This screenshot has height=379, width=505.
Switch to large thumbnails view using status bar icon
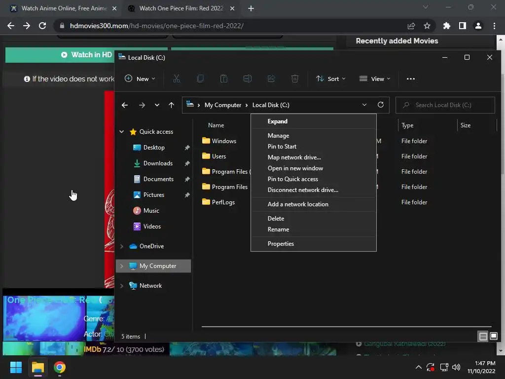point(493,337)
